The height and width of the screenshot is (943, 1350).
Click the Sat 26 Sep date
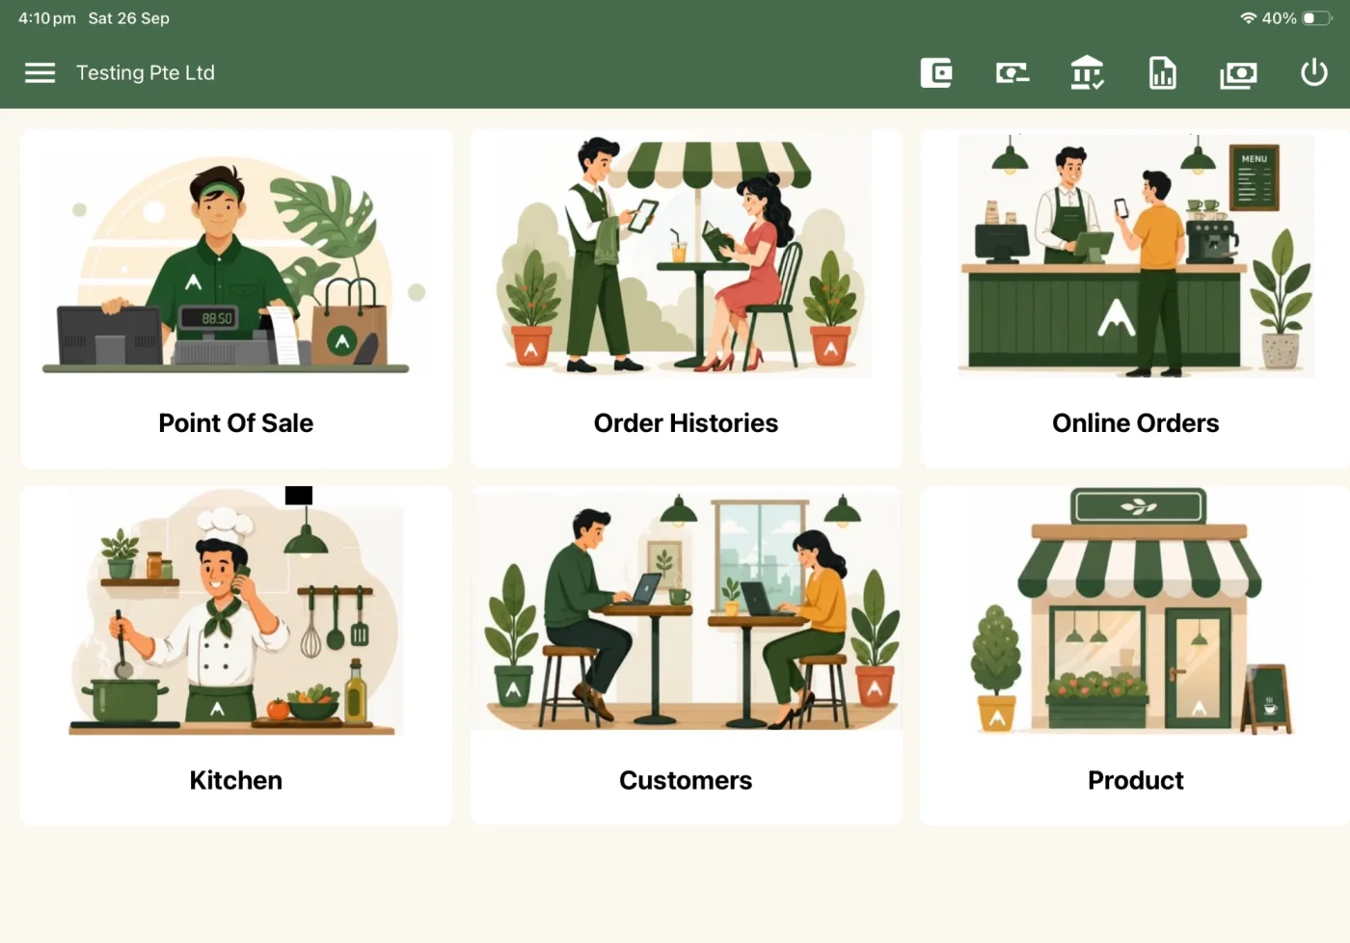128,18
